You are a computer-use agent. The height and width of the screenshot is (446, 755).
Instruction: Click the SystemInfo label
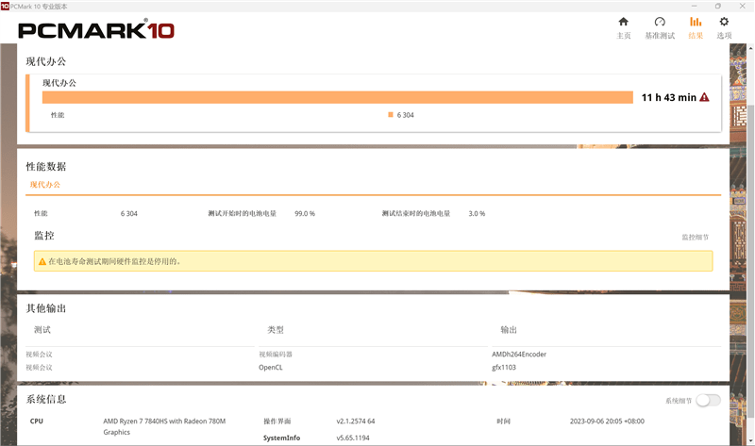click(x=281, y=438)
